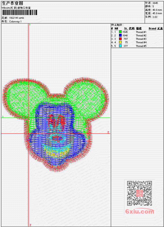Click the scale value 3.03
The image size is (164, 227).
(x=155, y=17)
